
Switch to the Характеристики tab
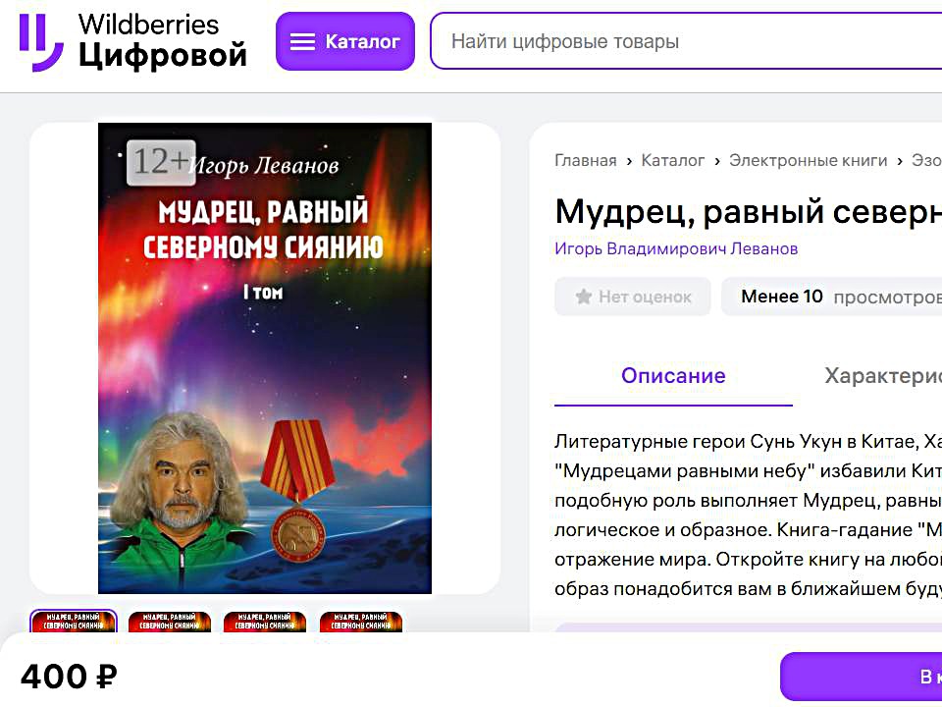click(x=883, y=376)
